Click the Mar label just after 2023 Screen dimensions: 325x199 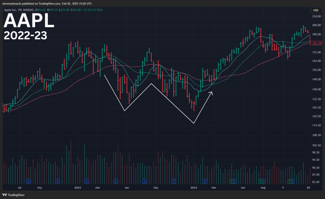(214, 188)
